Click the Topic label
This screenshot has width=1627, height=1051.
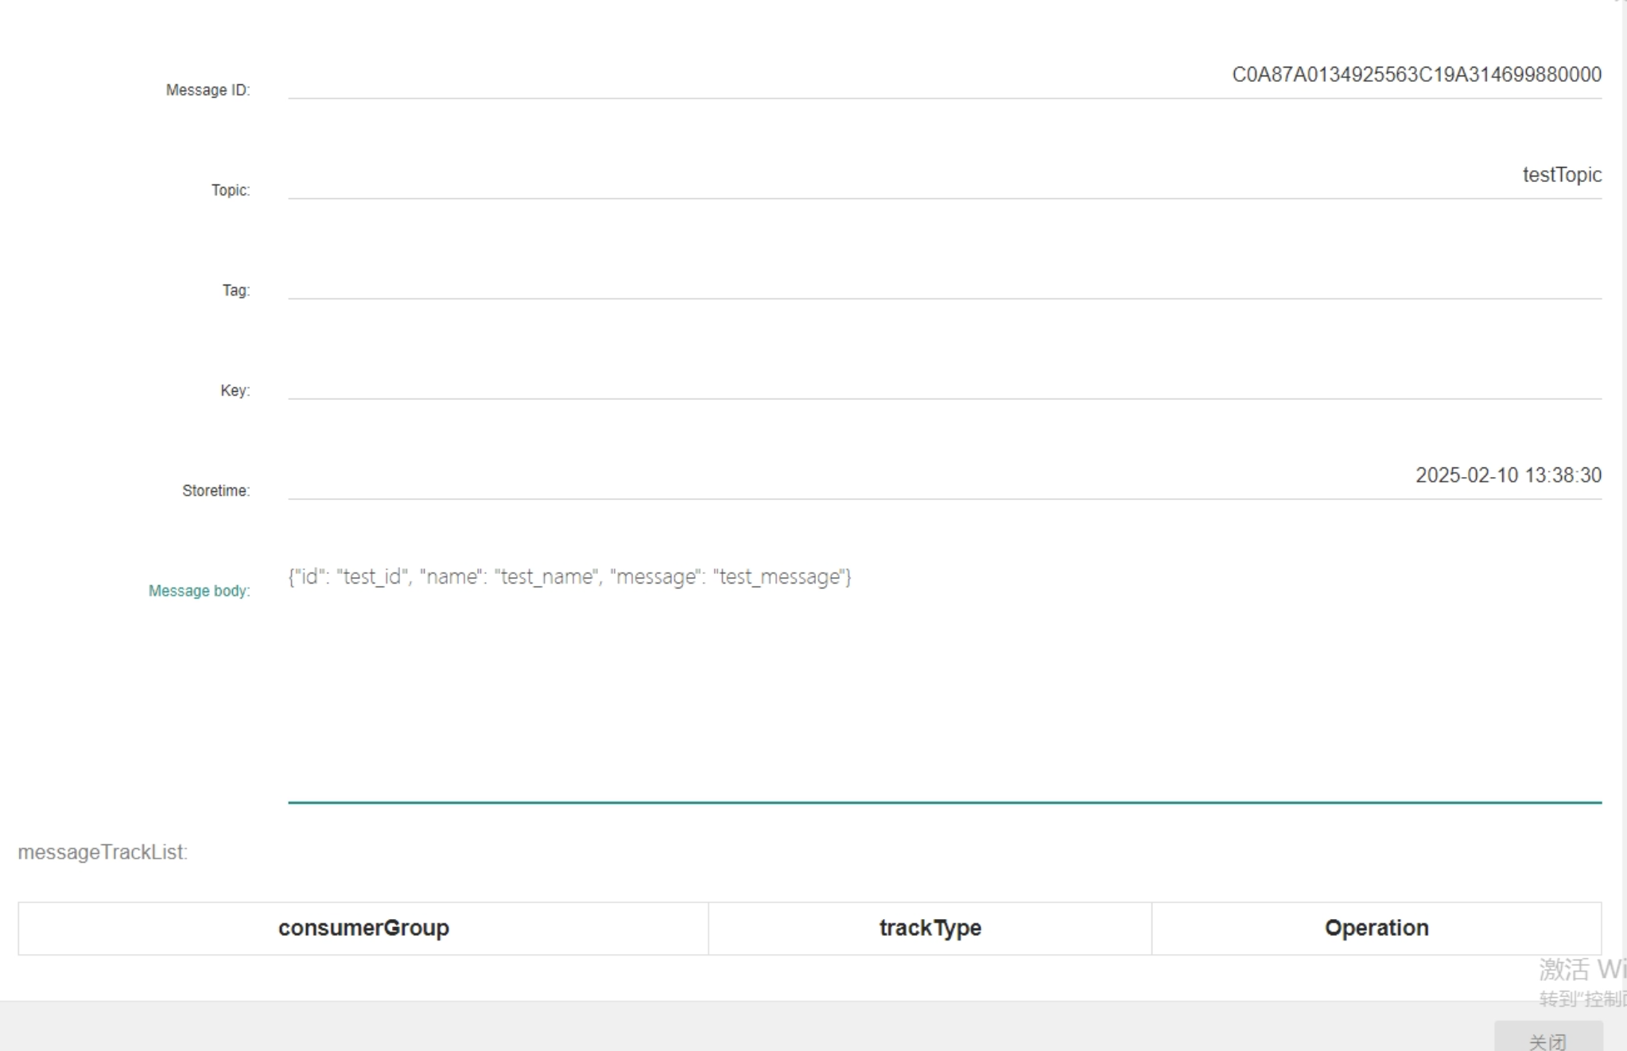[x=230, y=190]
